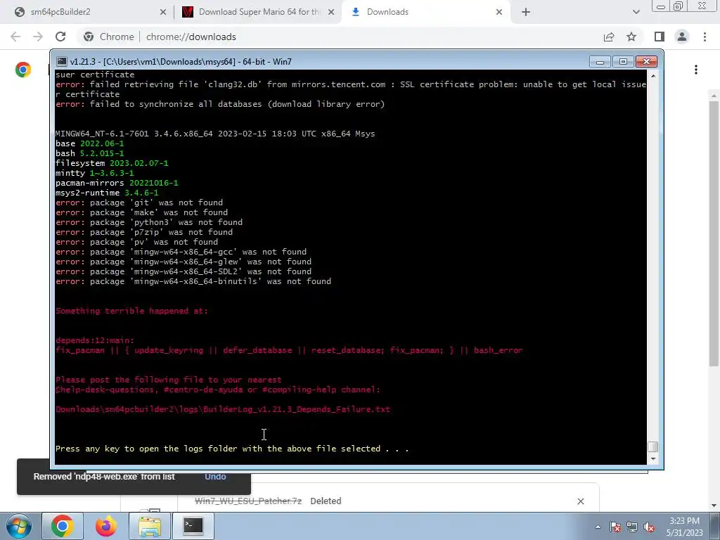Viewport: 720px width, 540px height.
Task: Select the Downloads tab
Action: tap(425, 12)
